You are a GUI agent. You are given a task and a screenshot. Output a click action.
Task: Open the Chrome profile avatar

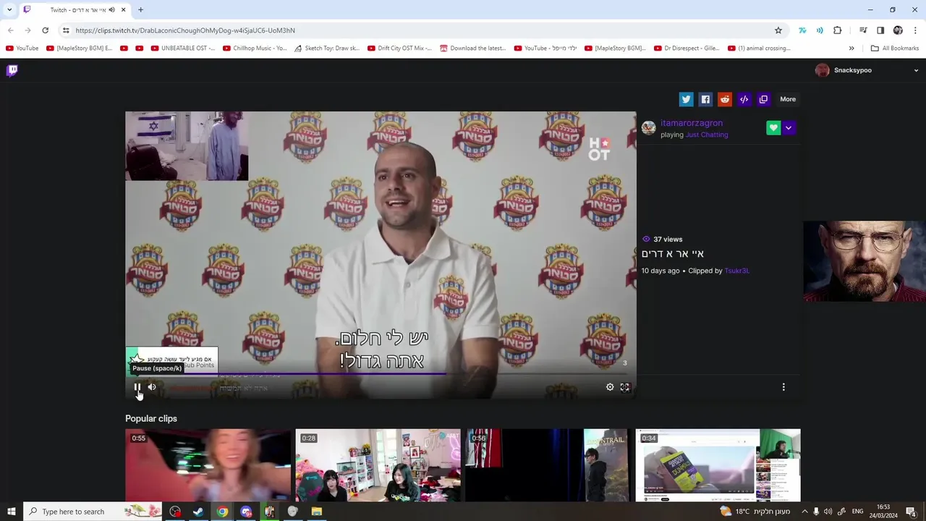(898, 30)
